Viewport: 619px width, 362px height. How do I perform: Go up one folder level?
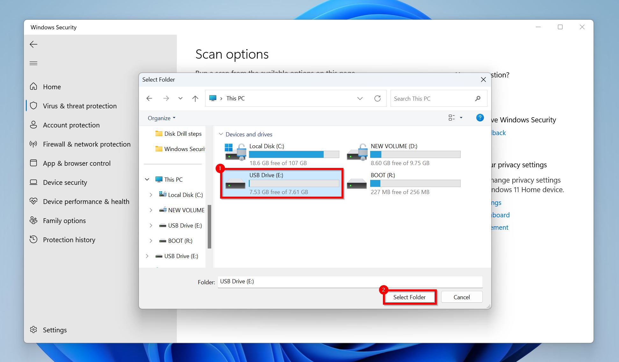click(195, 98)
